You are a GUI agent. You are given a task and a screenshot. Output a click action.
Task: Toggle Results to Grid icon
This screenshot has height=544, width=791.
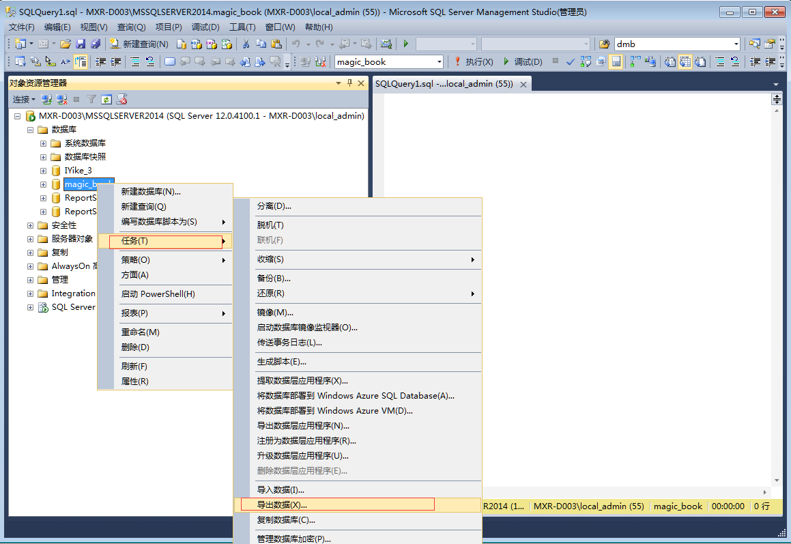(x=685, y=61)
